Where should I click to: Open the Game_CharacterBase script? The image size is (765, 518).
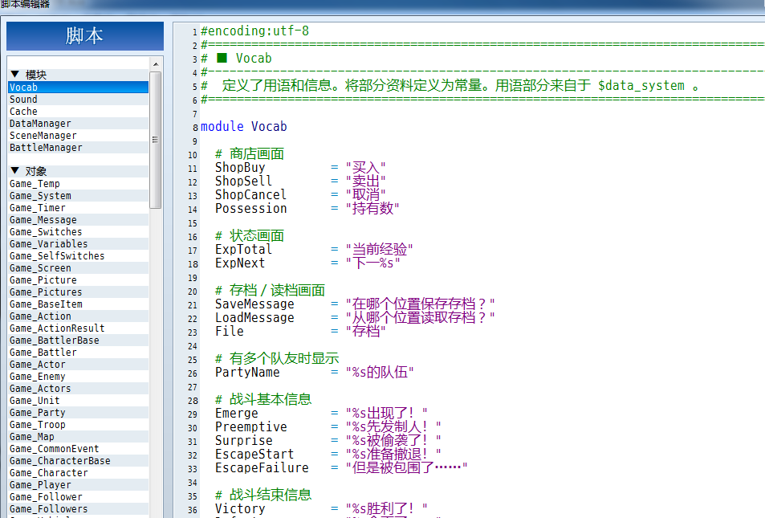(x=79, y=460)
